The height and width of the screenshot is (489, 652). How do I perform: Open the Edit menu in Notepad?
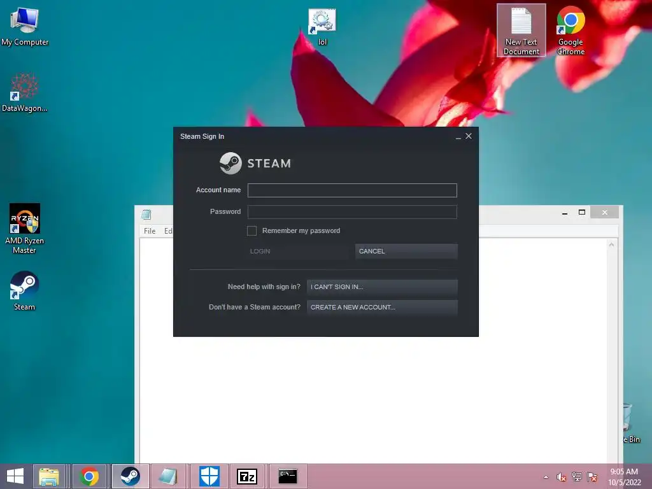pyautogui.click(x=168, y=230)
